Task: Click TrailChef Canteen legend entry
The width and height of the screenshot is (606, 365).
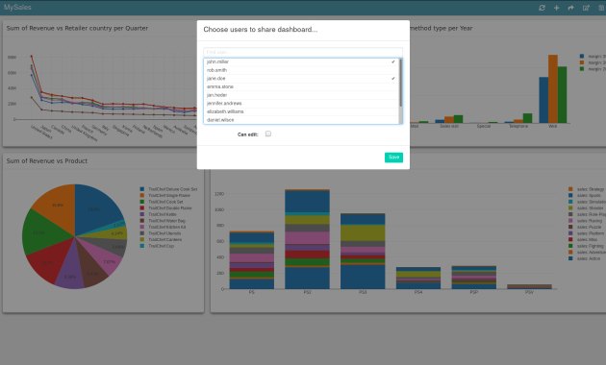Action: (161, 239)
